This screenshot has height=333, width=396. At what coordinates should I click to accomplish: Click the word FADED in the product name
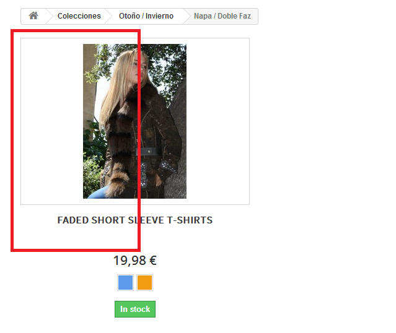pos(73,220)
